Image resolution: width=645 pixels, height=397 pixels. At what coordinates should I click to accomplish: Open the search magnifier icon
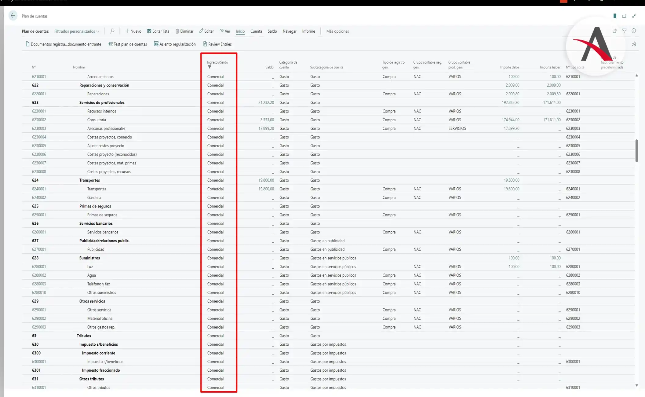112,31
